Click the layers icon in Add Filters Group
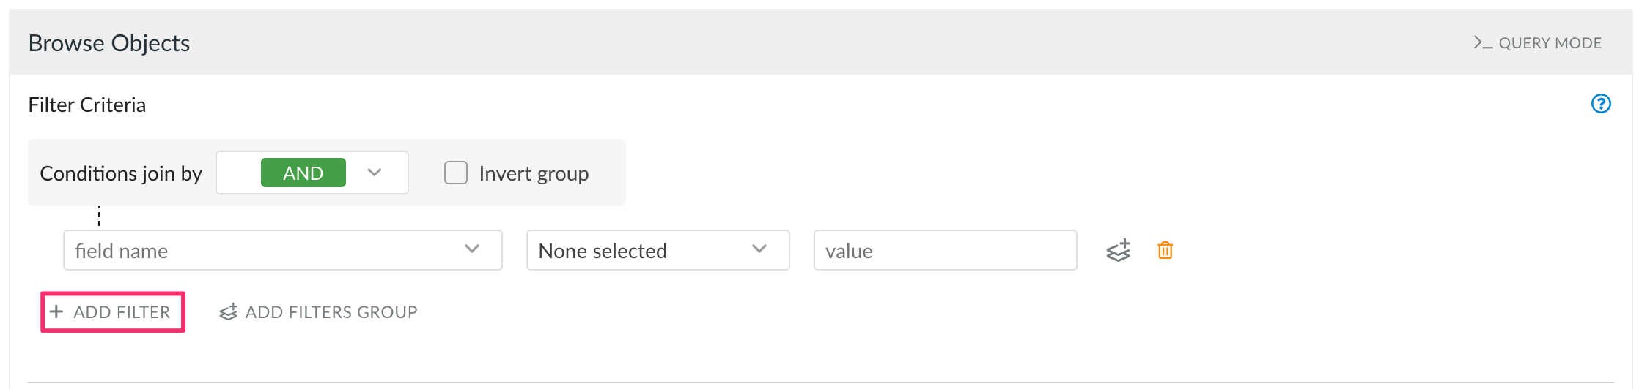Viewport: 1639px width, 389px height. click(229, 312)
